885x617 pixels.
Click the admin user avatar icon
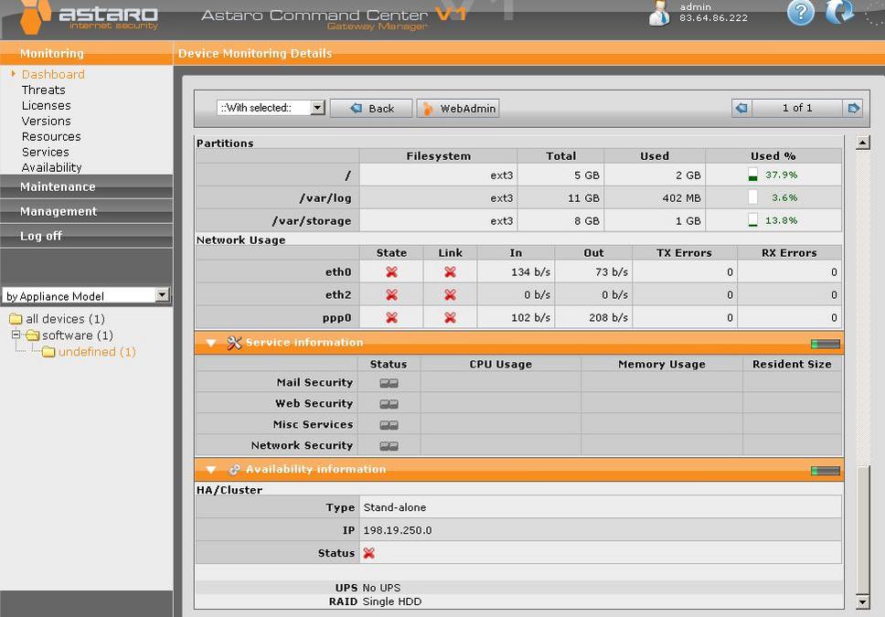pyautogui.click(x=658, y=14)
